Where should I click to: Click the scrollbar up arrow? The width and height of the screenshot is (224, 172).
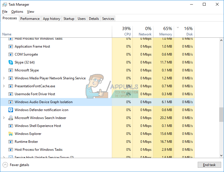[x=221, y=41]
